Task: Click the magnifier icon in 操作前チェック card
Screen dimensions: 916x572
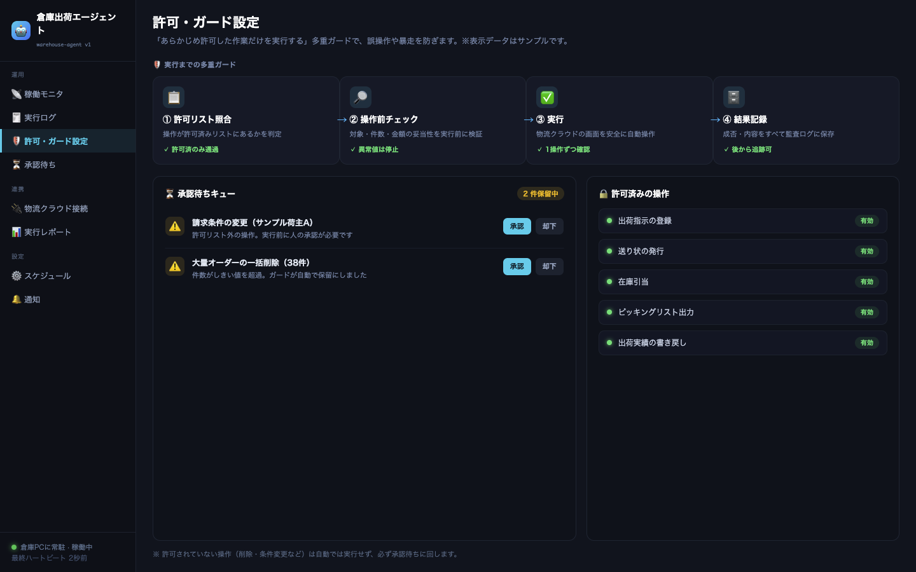Action: click(x=361, y=97)
